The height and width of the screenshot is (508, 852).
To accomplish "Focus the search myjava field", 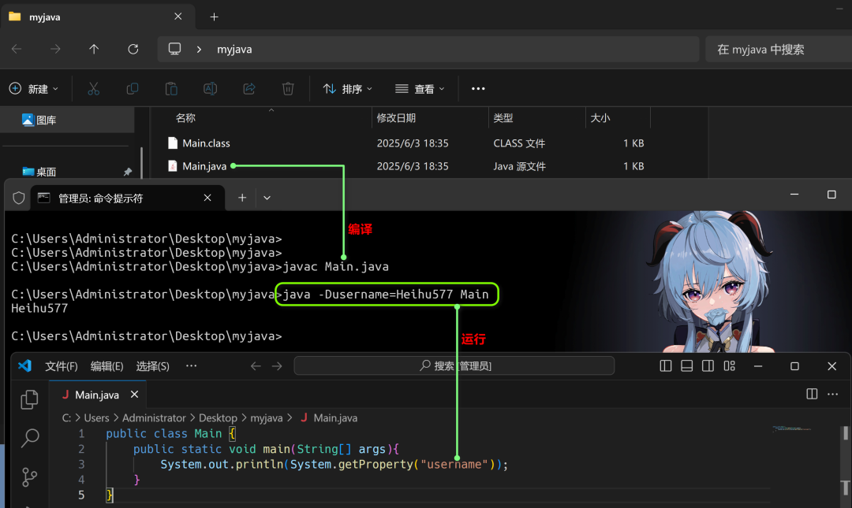I will point(778,50).
